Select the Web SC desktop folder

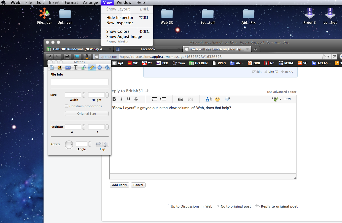coord(167,16)
